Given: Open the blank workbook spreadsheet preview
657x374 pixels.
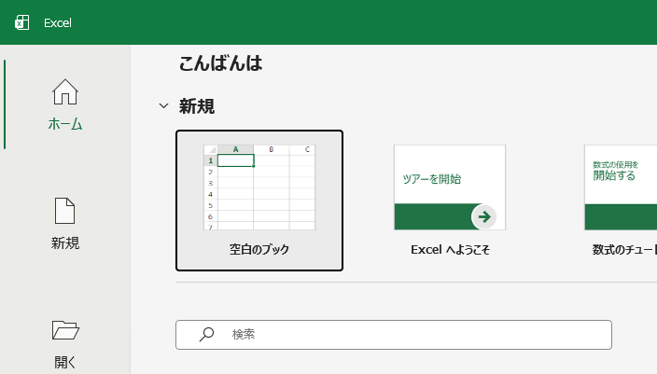Looking at the screenshot, I should [259, 187].
